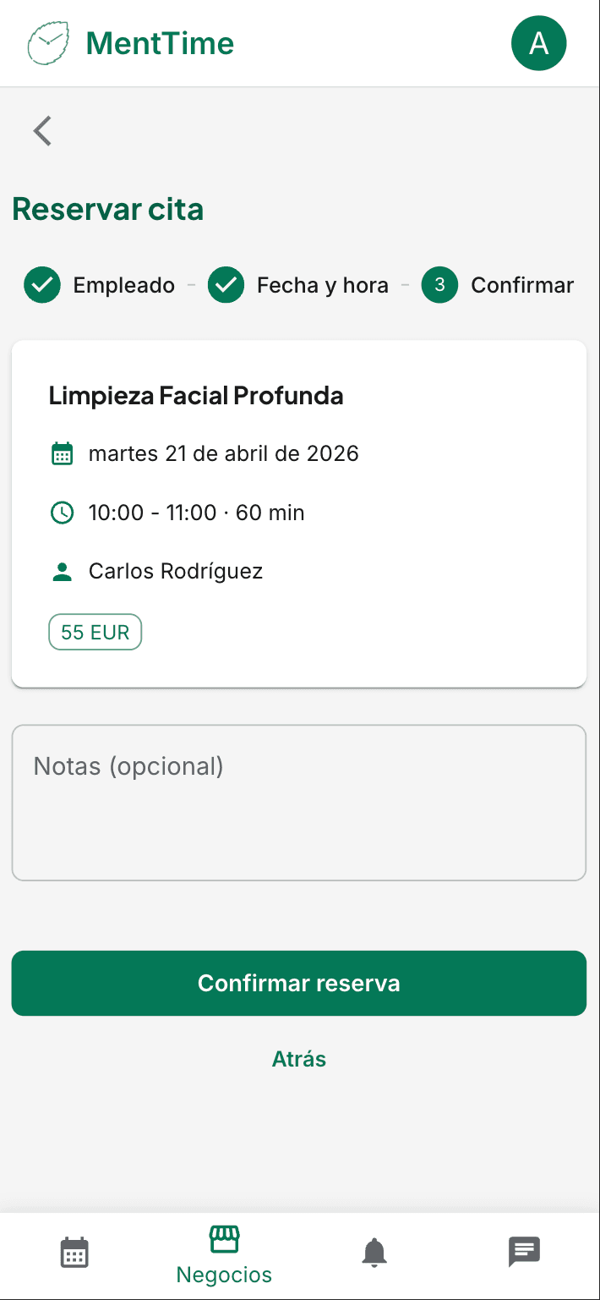Viewport: 600px width, 1300px height.
Task: Click the 55 EUR price badge
Action: [95, 631]
